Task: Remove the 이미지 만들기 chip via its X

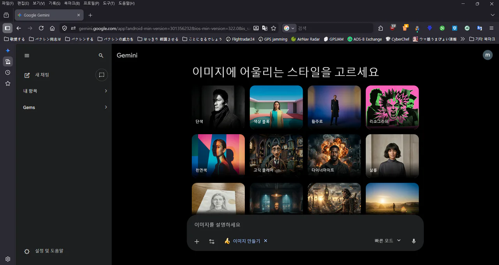Action: 265,241
